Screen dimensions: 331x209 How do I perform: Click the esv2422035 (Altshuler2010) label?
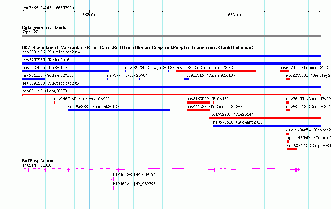[x=205, y=68]
